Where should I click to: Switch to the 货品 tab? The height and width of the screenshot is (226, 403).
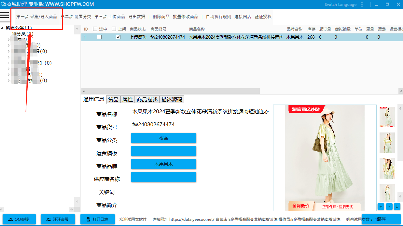[x=113, y=100]
